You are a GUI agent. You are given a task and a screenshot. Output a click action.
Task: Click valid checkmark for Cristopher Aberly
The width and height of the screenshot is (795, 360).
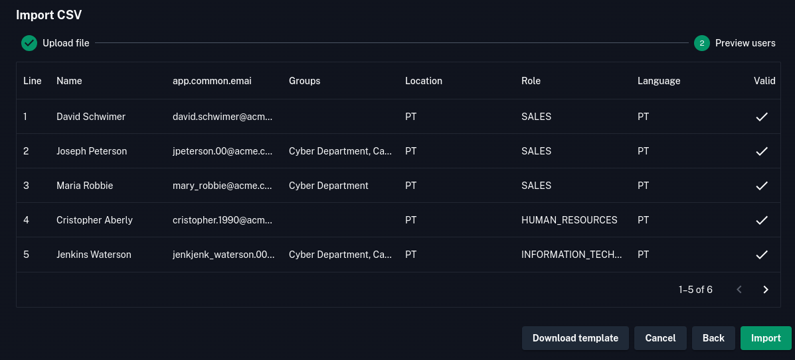tap(762, 220)
